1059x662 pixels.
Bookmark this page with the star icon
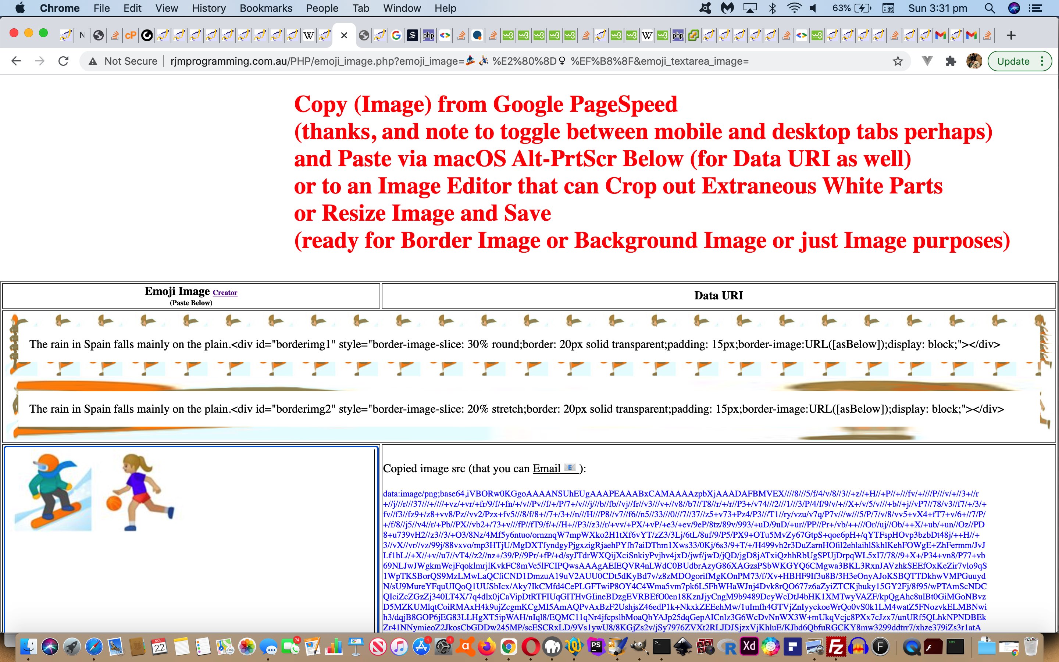point(898,61)
